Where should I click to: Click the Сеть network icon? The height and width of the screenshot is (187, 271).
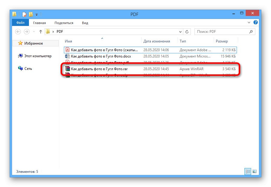click(20, 68)
